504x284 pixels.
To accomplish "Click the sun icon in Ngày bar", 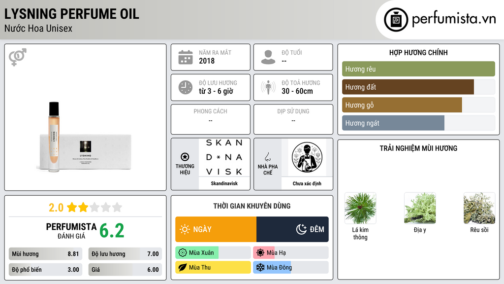I will click(185, 229).
